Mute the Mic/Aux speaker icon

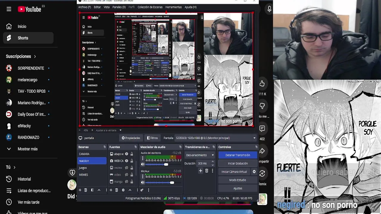pyautogui.click(x=143, y=182)
